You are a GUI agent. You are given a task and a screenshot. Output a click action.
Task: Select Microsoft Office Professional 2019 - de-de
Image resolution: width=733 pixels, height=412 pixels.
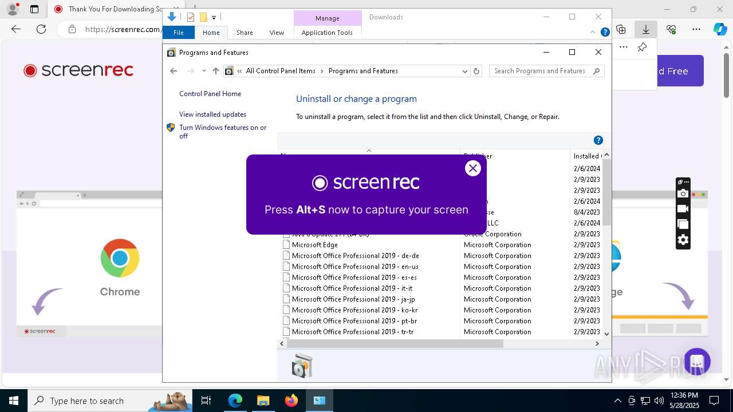tap(355, 256)
